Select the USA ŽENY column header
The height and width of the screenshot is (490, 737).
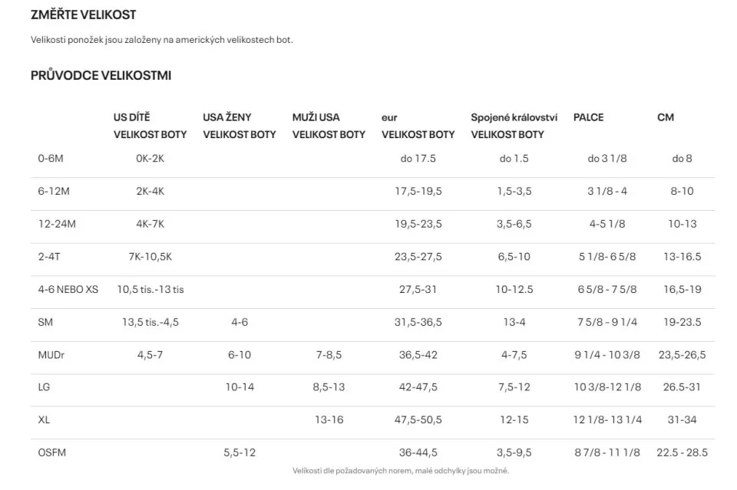pyautogui.click(x=240, y=126)
